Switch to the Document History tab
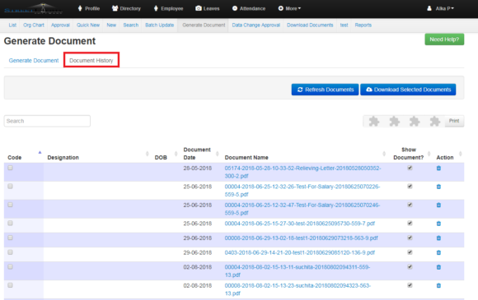Screen dimensions: 478x300 (91, 61)
